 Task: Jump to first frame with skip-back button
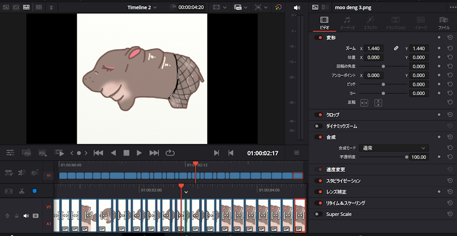tap(98, 153)
